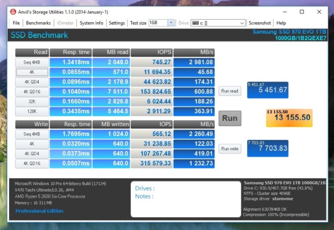334x230 pixels.
Task: Open the IOmeter menu
Action: [65, 23]
